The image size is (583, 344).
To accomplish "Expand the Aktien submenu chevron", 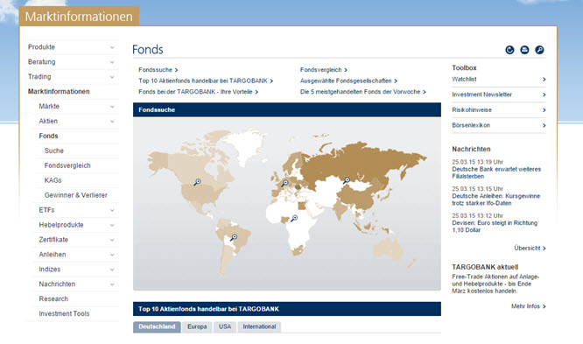I will [112, 122].
